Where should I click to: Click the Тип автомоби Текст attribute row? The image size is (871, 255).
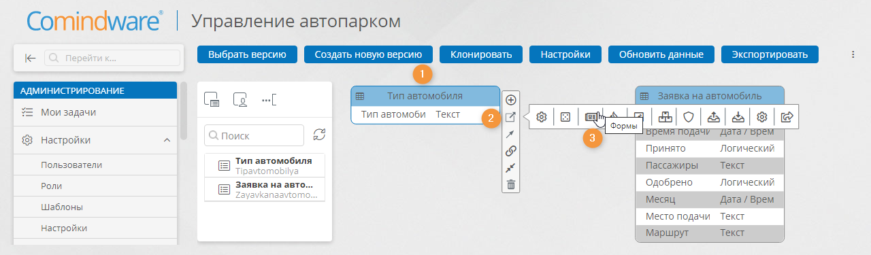425,115
